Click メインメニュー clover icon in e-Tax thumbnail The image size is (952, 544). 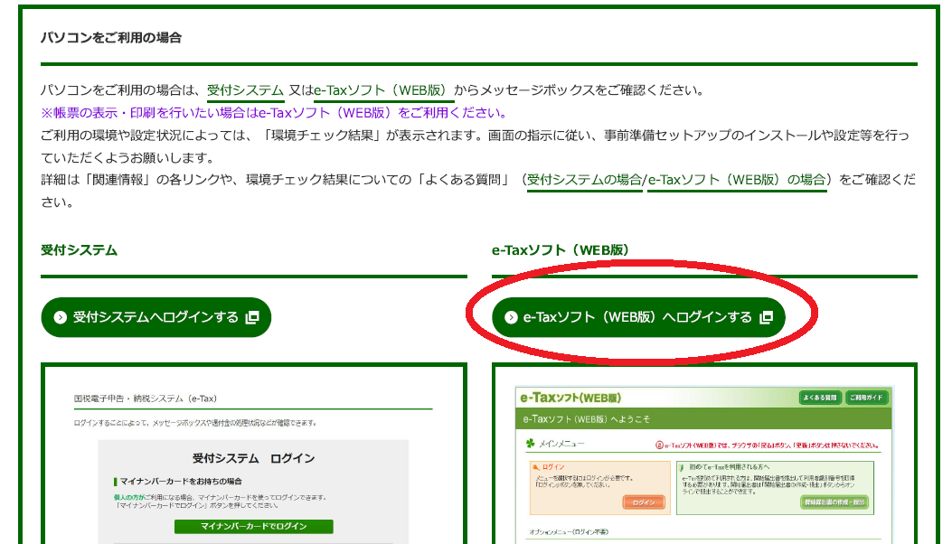[531, 444]
